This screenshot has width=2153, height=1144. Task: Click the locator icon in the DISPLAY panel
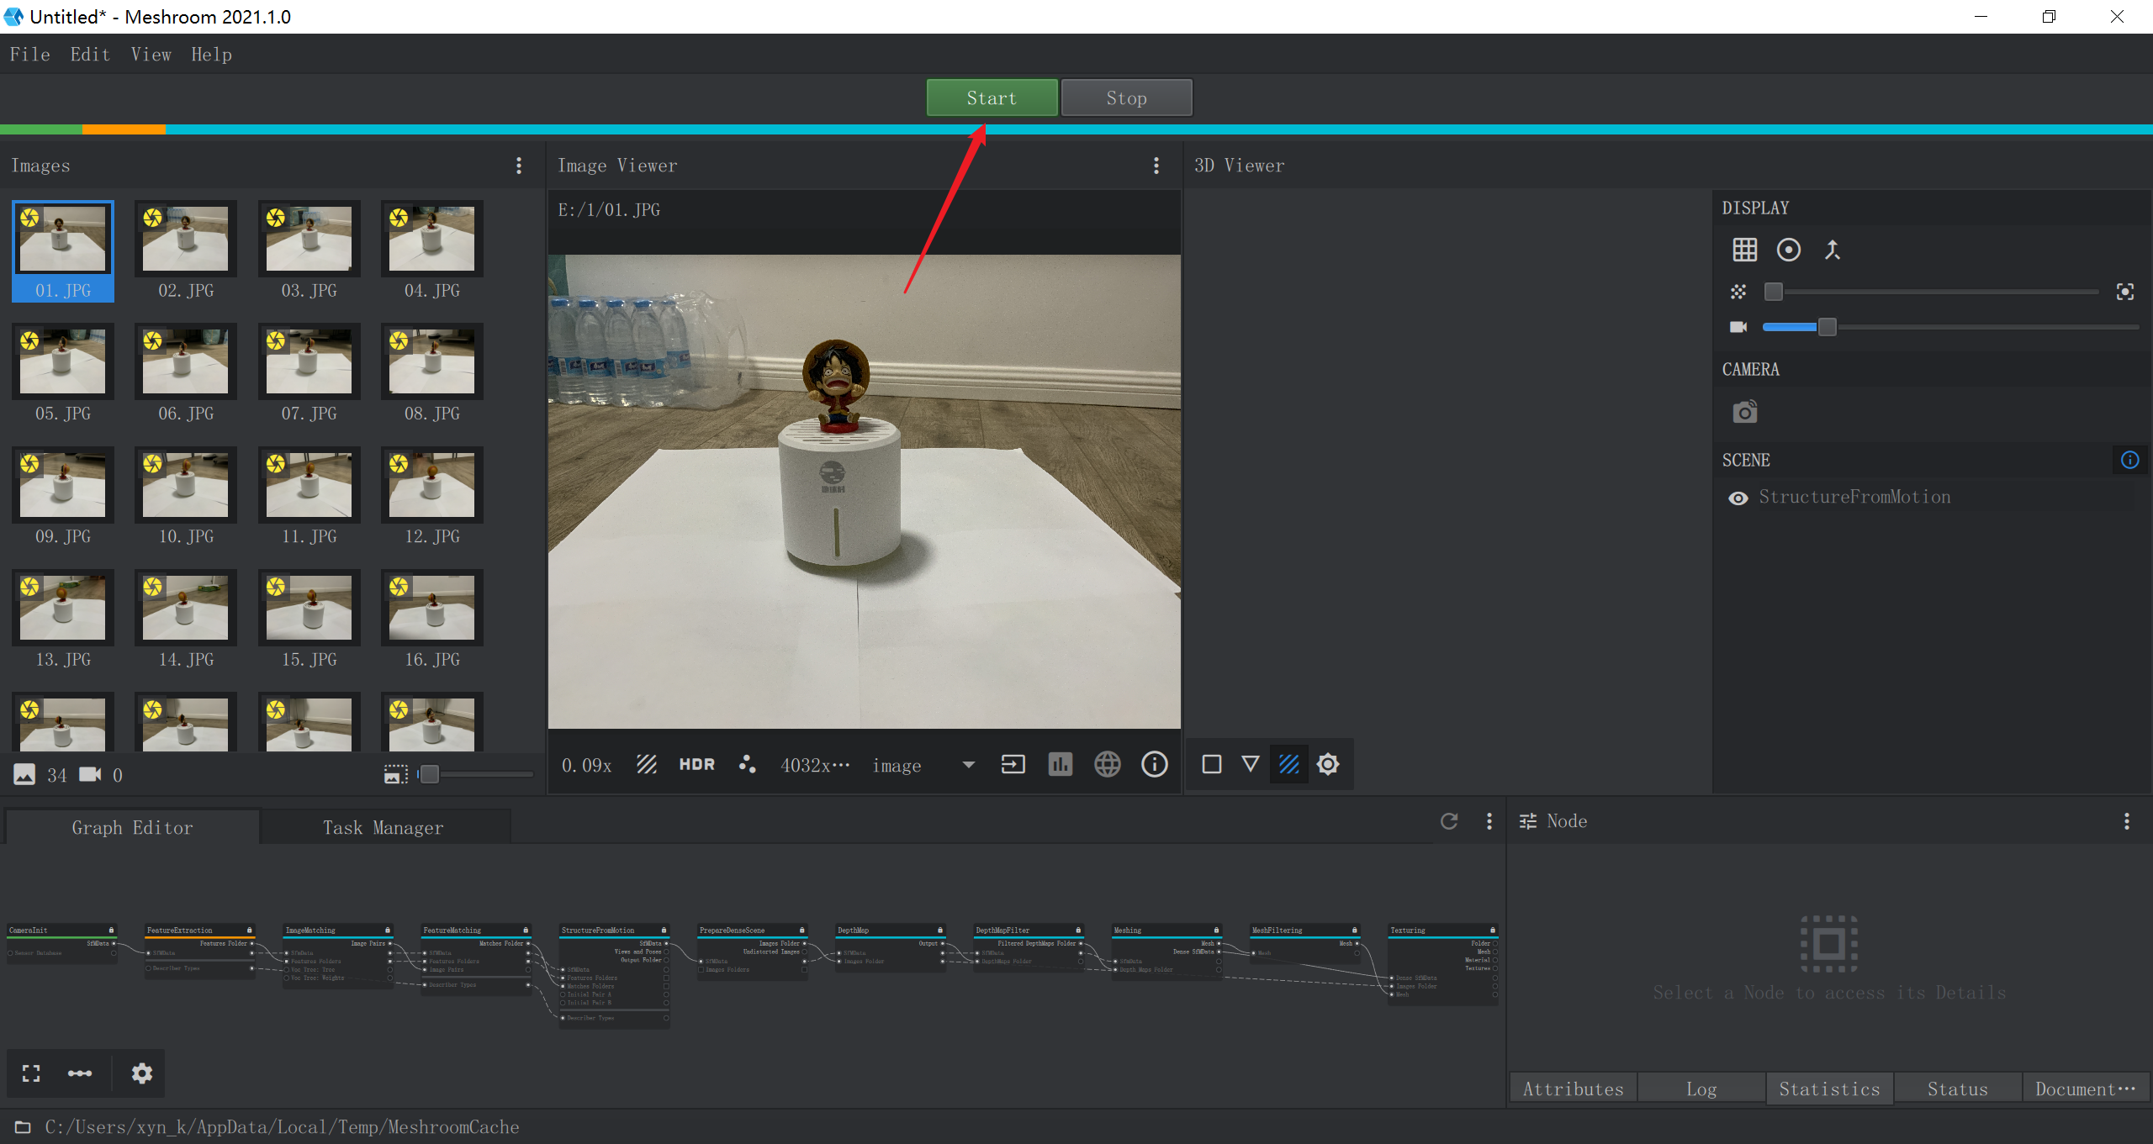pos(1833,250)
